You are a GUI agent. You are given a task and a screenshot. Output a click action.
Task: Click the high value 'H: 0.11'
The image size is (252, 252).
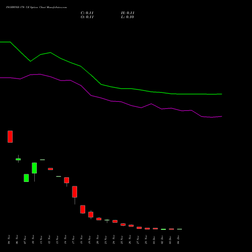[x=128, y=13]
